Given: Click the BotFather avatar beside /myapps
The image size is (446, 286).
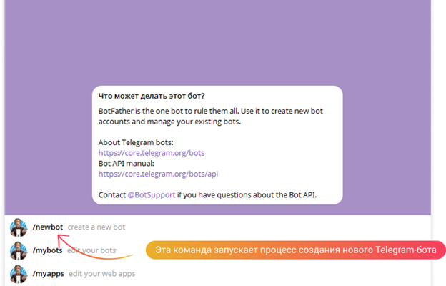Looking at the screenshot, I should 18,274.
